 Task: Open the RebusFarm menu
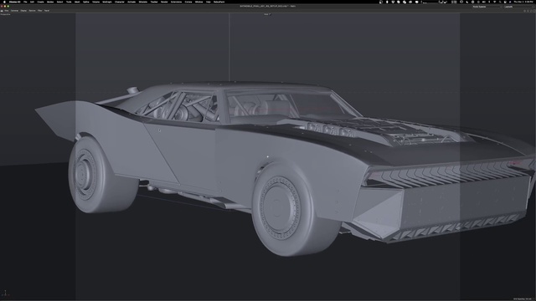[219, 2]
